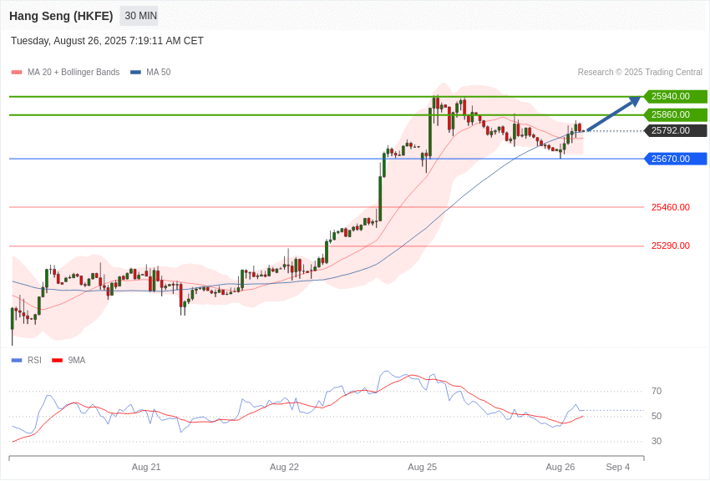Click the Aug 21 date axis label
The height and width of the screenshot is (481, 710).
tap(146, 467)
